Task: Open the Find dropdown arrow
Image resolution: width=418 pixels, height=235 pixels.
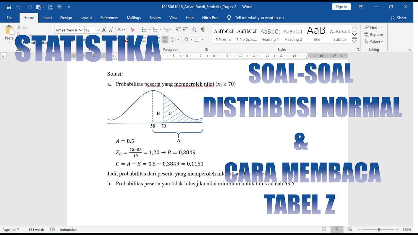Action: (x=381, y=27)
